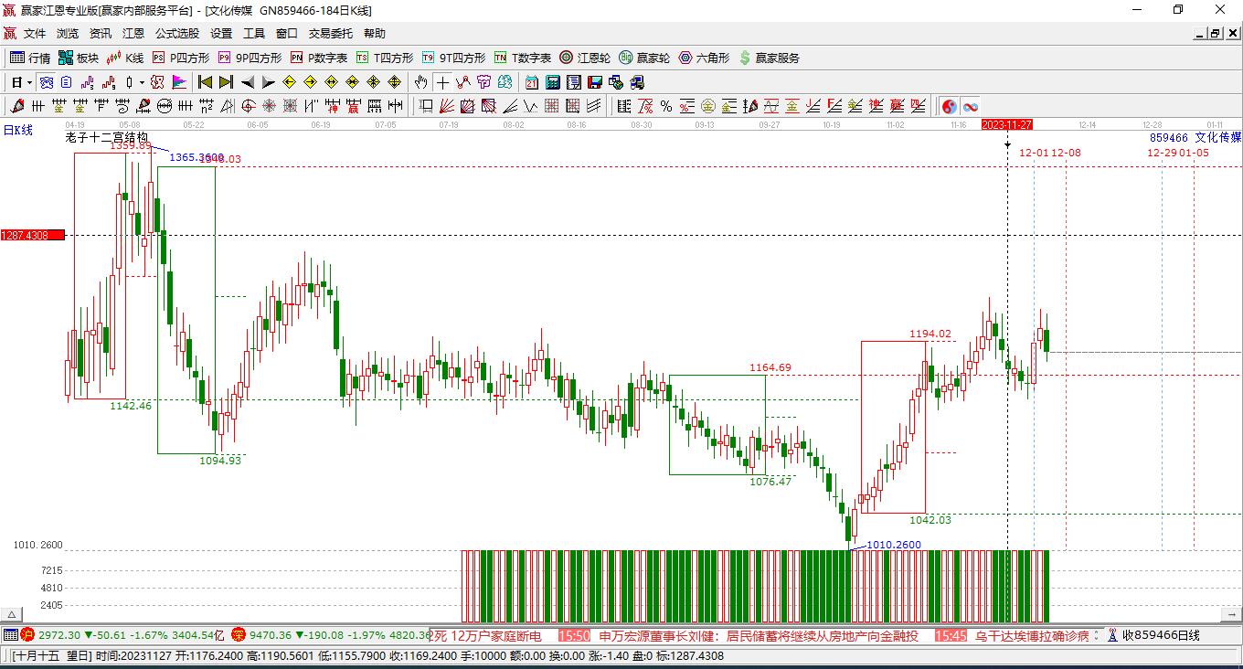
Task: Click the 行情 toolbar button
Action: 30,58
